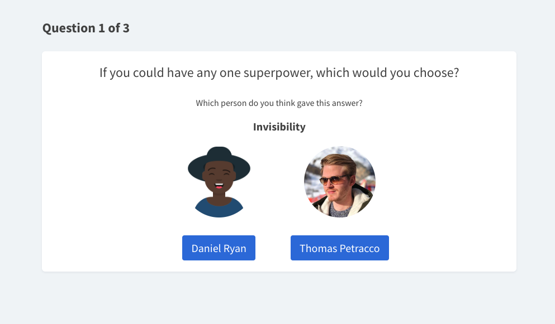
Task: Select the bold "Invisibility" answer text
Action: coord(279,127)
